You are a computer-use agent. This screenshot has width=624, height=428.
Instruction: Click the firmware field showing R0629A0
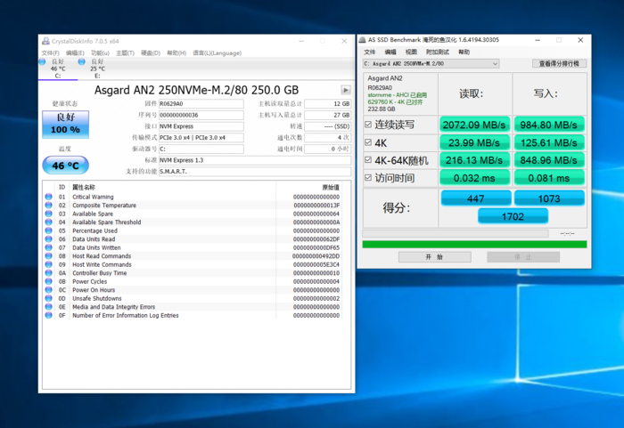201,104
